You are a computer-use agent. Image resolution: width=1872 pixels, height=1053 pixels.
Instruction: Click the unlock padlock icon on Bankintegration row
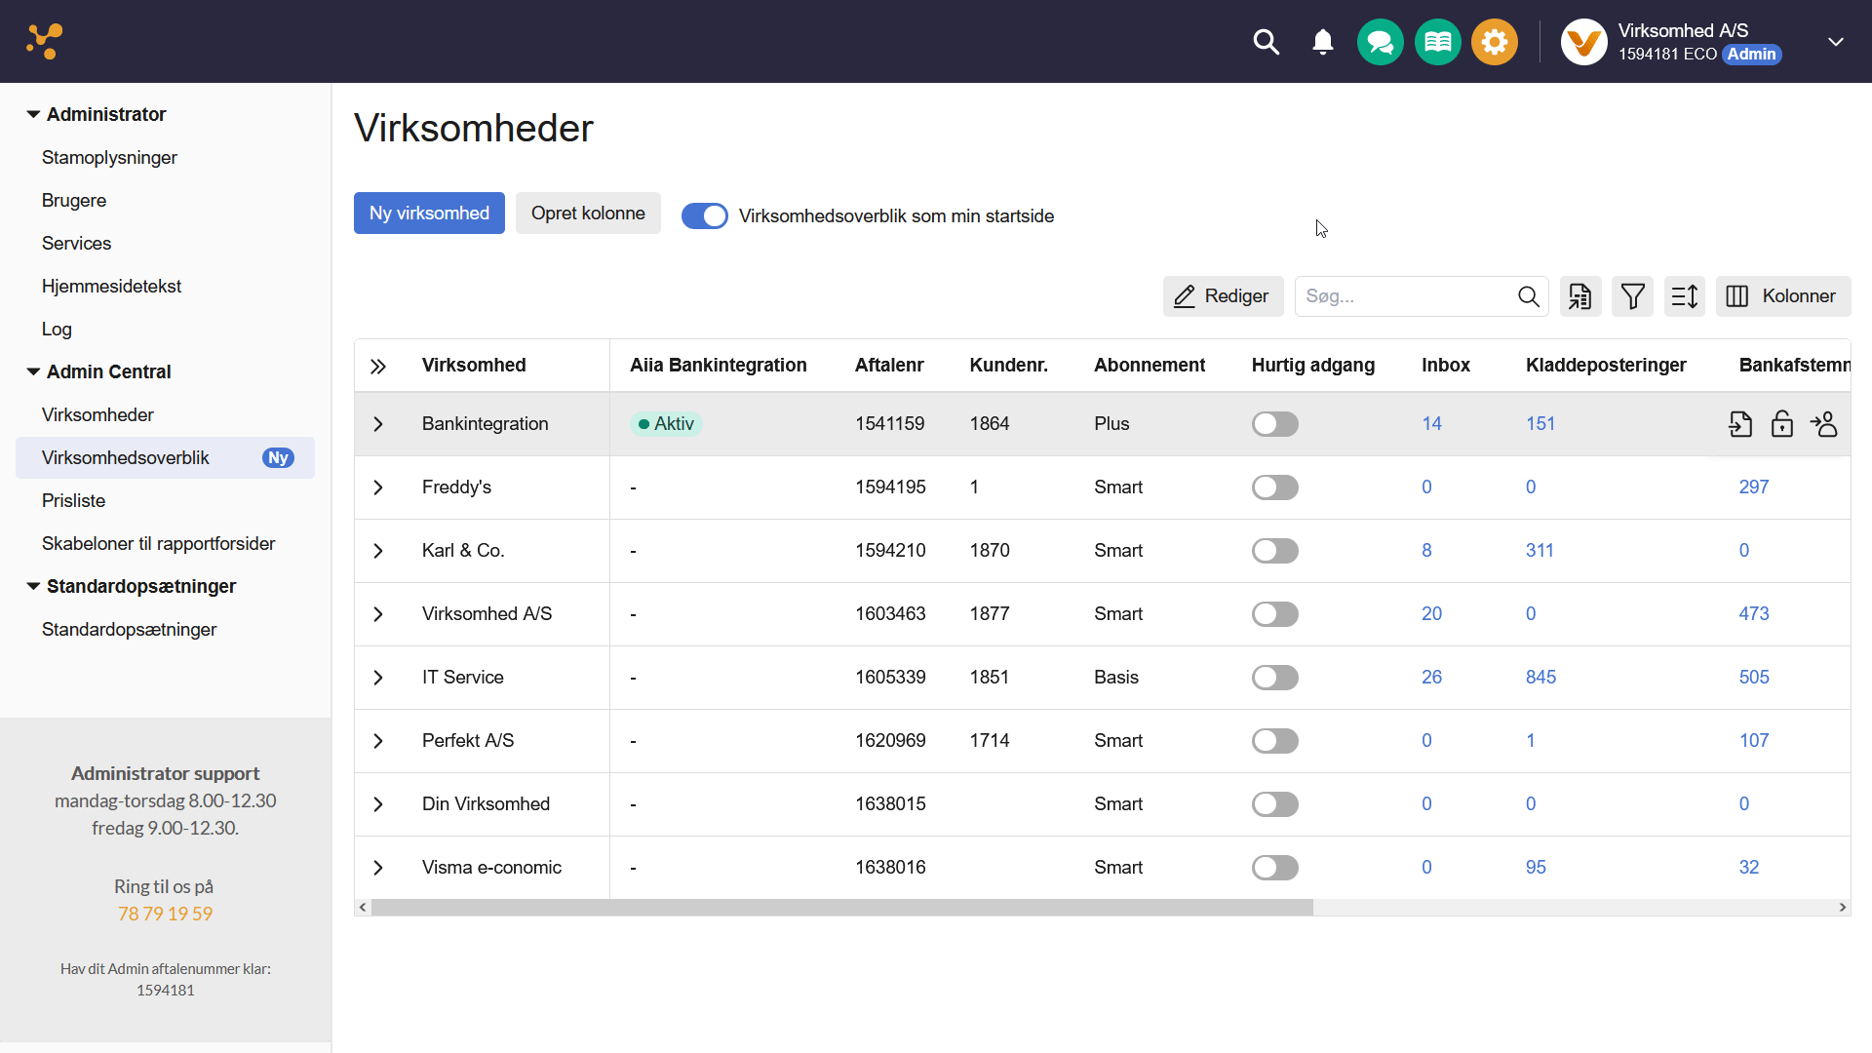pos(1781,424)
